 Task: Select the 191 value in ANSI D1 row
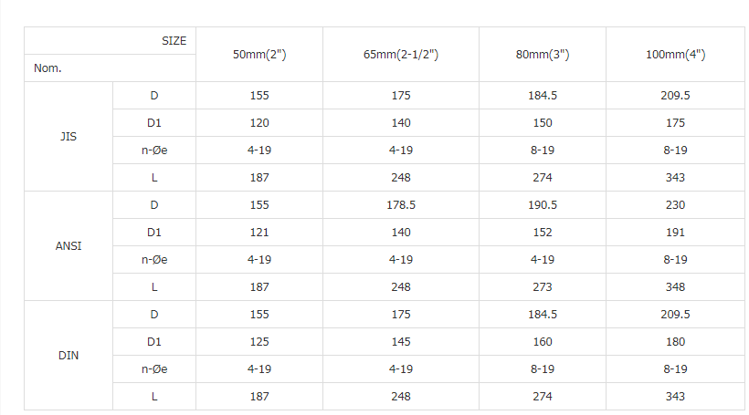(675, 233)
